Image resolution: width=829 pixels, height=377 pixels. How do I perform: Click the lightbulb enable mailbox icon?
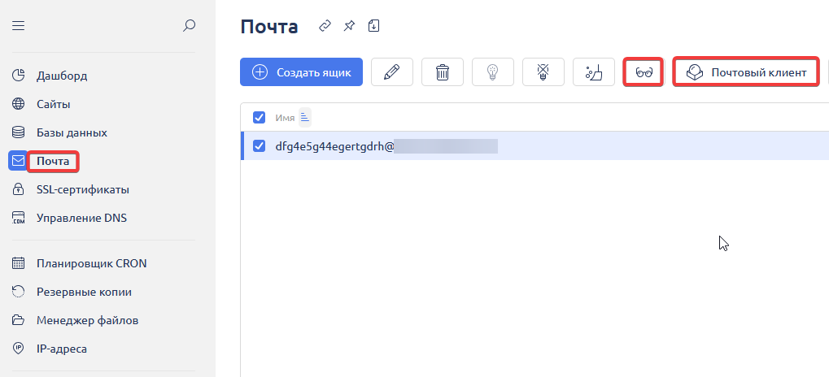tap(492, 72)
